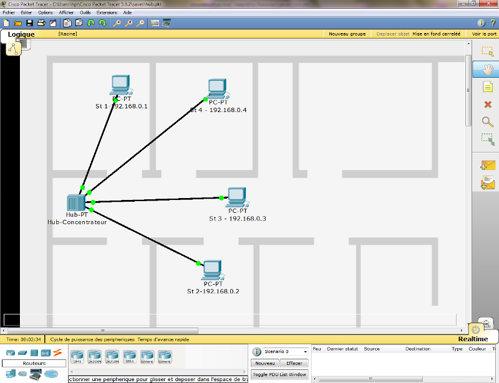Click the Nouveau scenario button
This screenshot has height=383, width=499.
265,363
